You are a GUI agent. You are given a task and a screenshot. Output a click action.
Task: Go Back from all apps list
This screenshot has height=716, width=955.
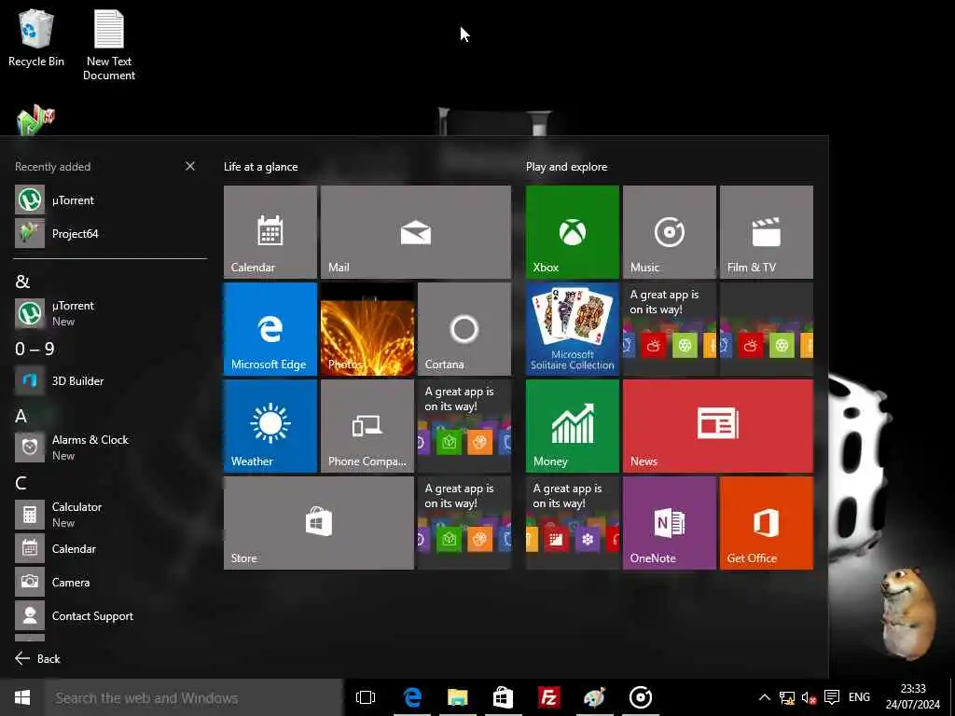37,658
